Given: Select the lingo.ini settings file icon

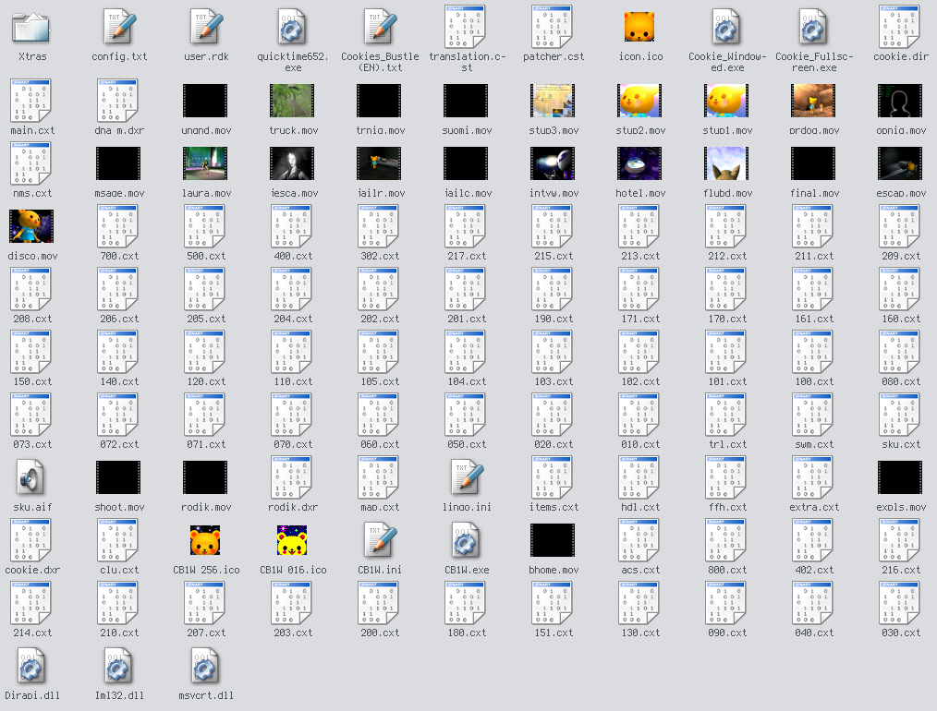Looking at the screenshot, I should [x=466, y=477].
